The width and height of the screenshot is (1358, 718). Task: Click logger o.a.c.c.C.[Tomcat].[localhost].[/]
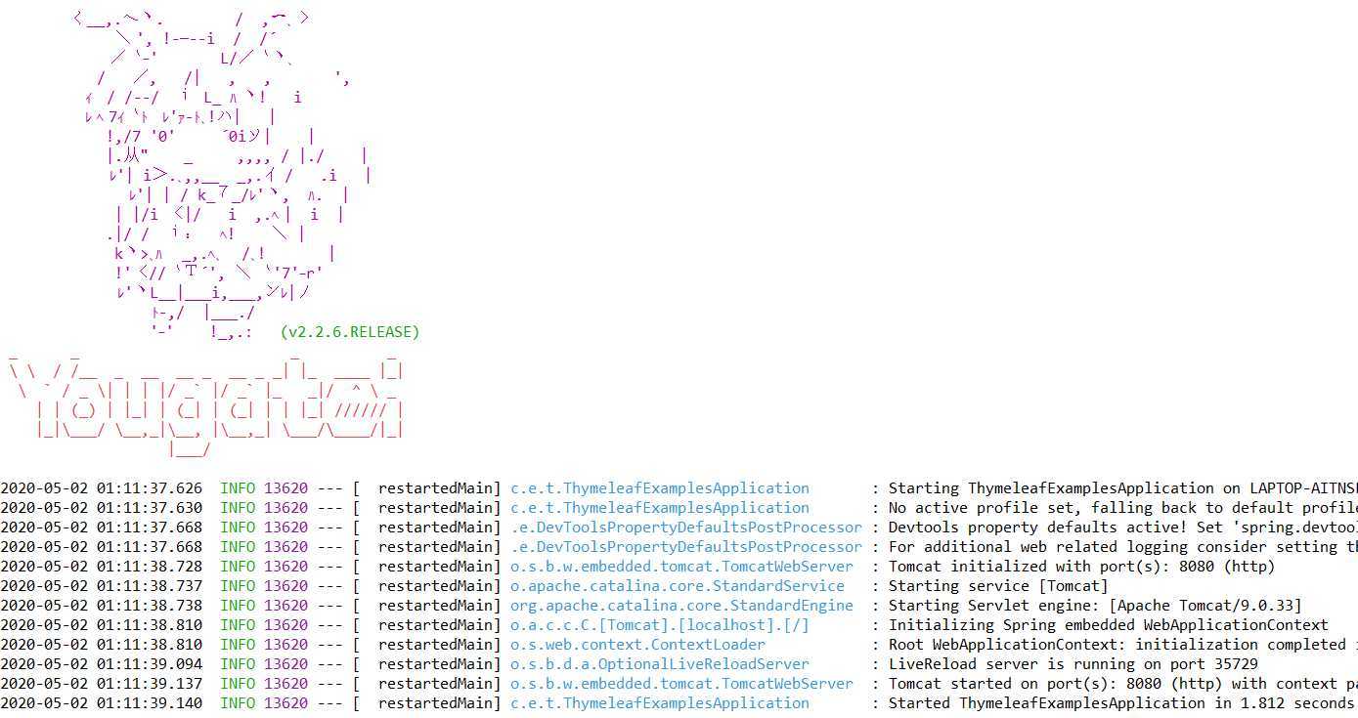[660, 625]
